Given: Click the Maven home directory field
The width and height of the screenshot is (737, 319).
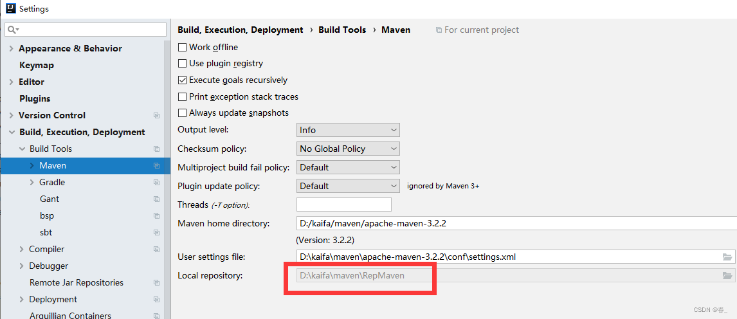Looking at the screenshot, I should 516,224.
